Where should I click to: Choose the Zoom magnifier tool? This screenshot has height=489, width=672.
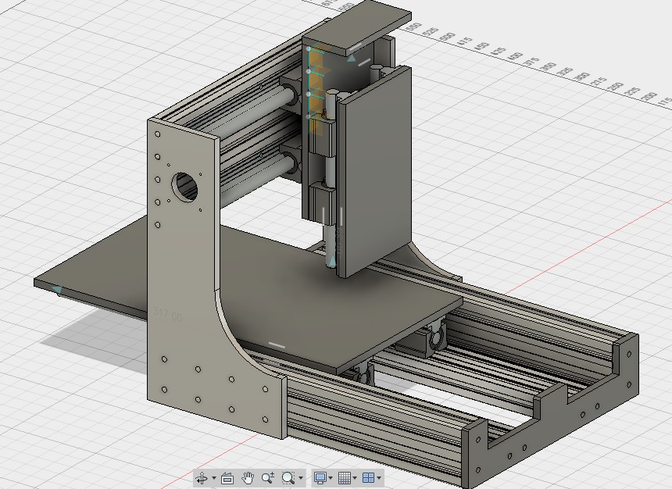pos(268,477)
